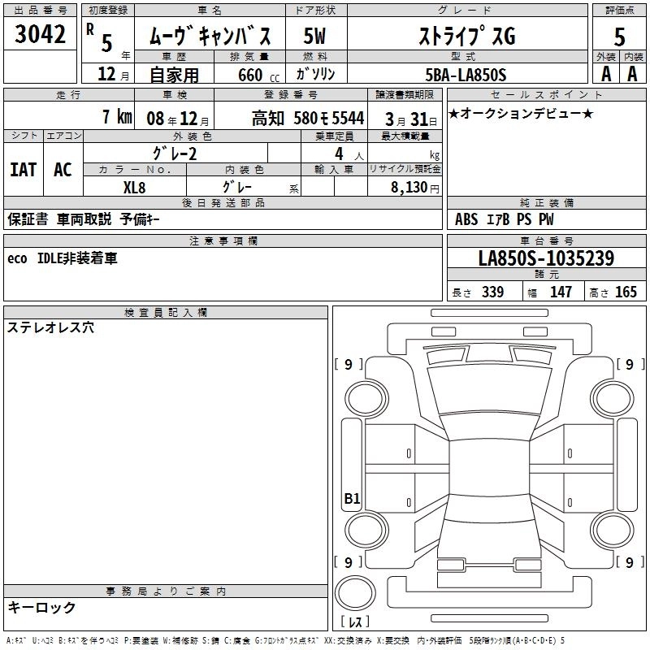
Task: Click the overall evaluation score 5
Action: click(619, 36)
